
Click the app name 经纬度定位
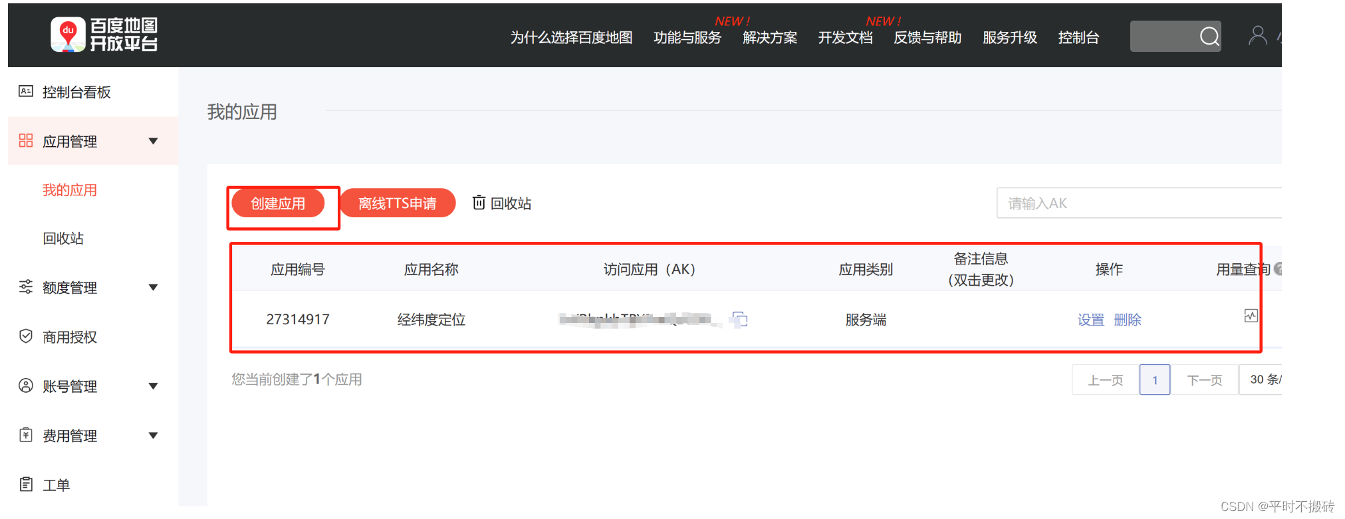tap(431, 320)
